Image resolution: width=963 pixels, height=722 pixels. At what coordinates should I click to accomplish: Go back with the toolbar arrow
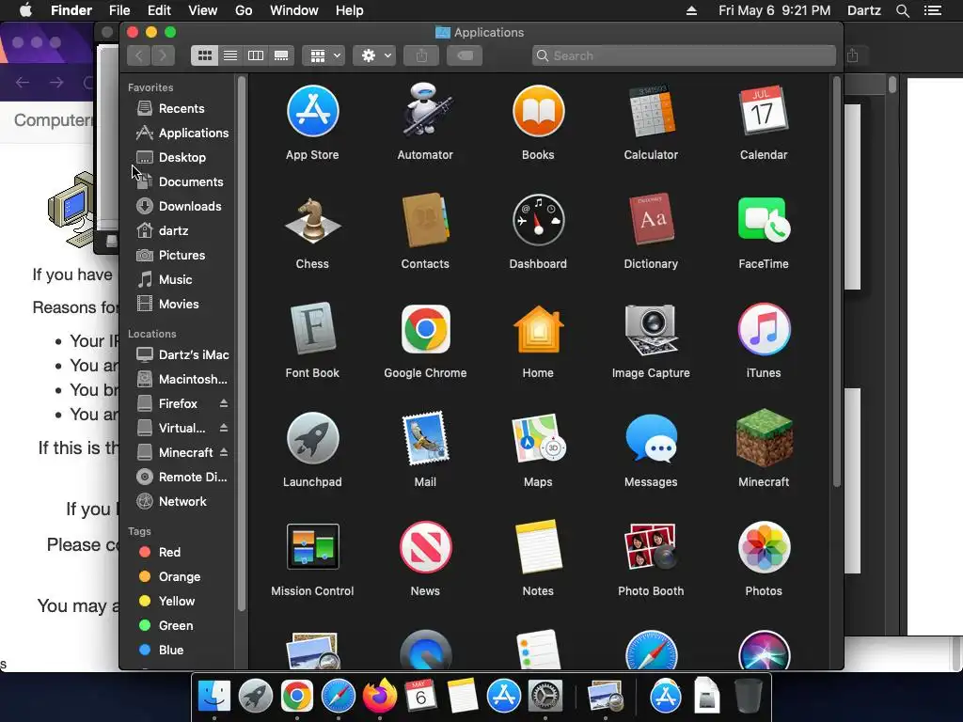139,55
